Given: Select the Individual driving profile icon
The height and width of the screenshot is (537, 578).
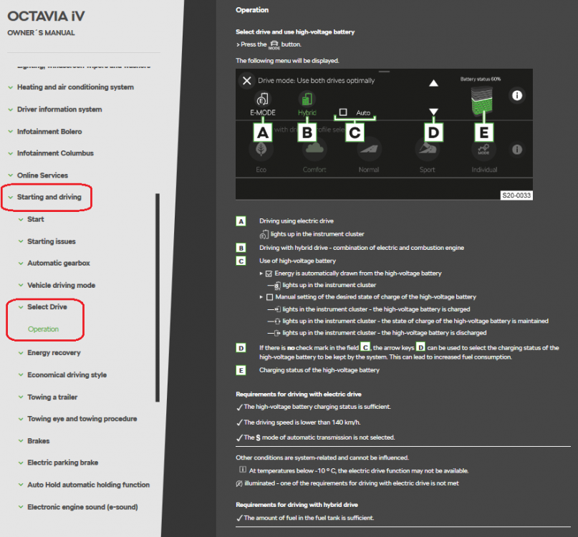Looking at the screenshot, I should (x=483, y=149).
